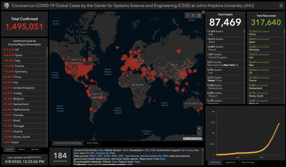Select the Admin2 list tab
This screenshot has height=167, width=286.
coord(35,149)
